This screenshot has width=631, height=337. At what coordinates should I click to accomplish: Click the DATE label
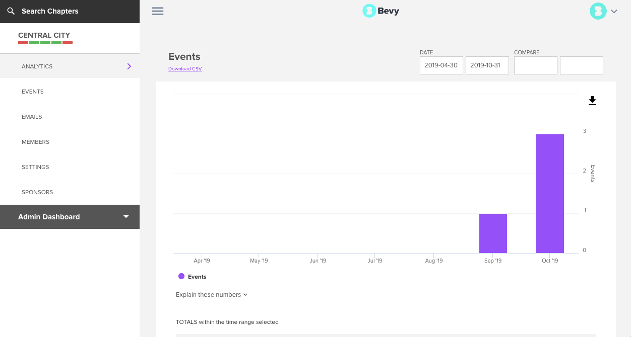coord(426,52)
